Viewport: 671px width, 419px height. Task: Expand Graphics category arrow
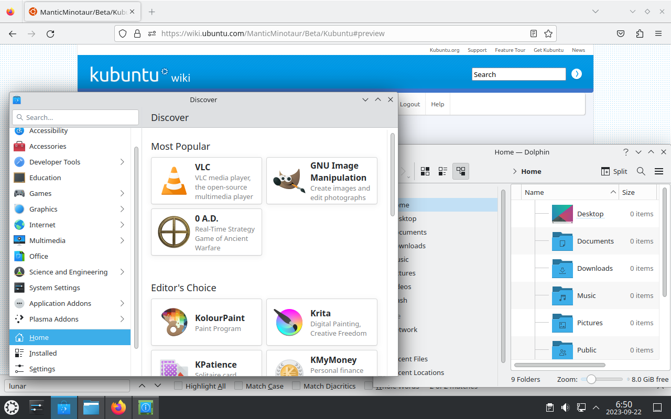coord(122,209)
